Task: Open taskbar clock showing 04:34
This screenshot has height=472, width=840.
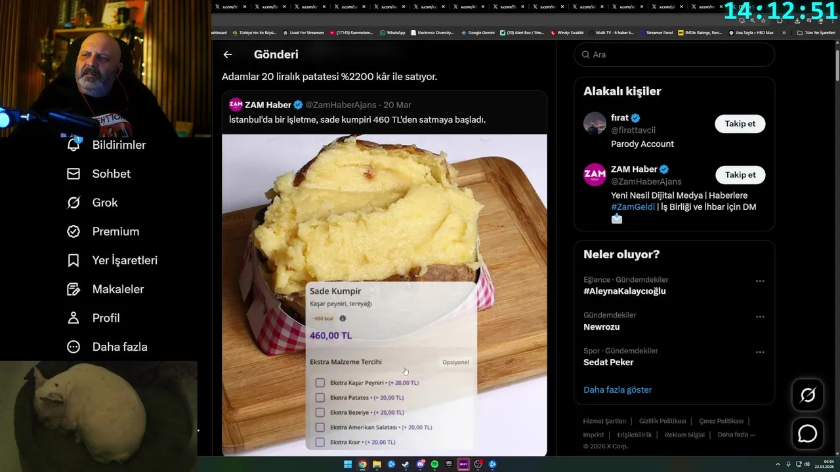Action: pyautogui.click(x=824, y=464)
